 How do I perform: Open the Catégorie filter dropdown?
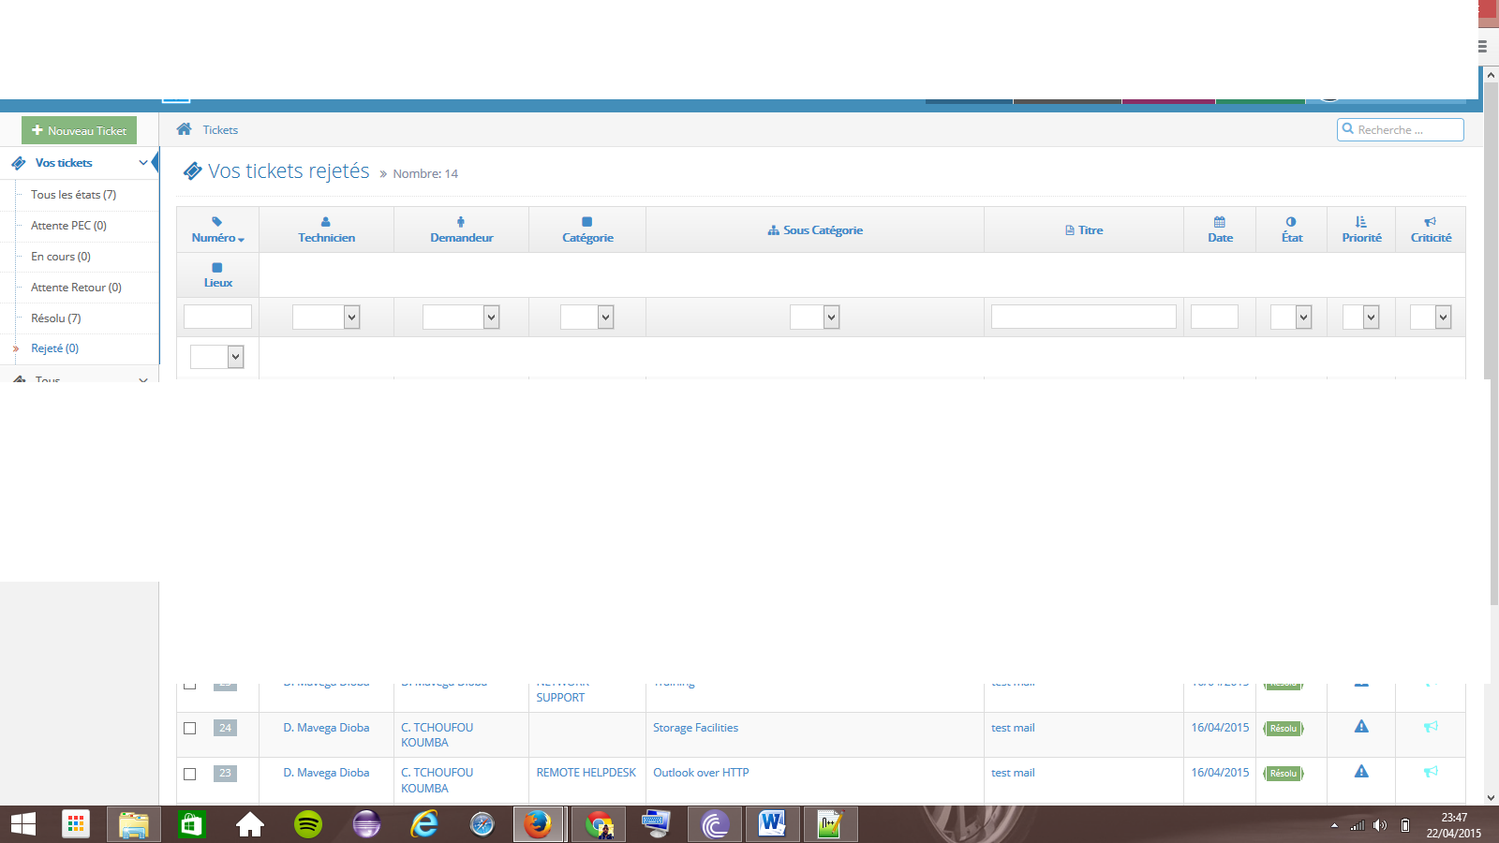587,318
